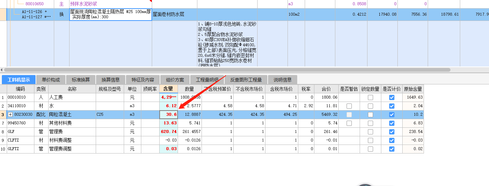Click the 含量 cell showing 30.6
The image size is (489, 186).
click(x=169, y=114)
